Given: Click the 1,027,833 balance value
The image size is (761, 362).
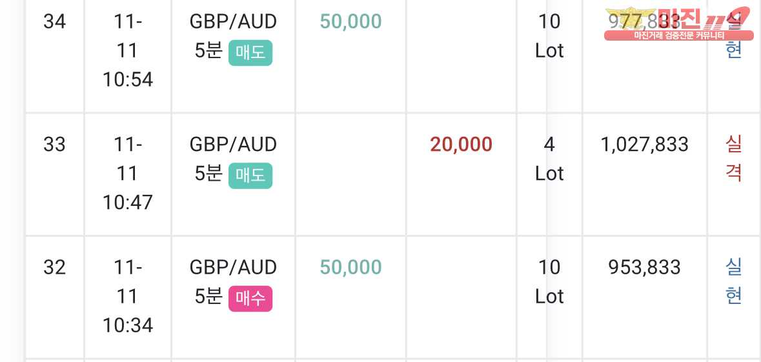Looking at the screenshot, I should click(645, 145).
